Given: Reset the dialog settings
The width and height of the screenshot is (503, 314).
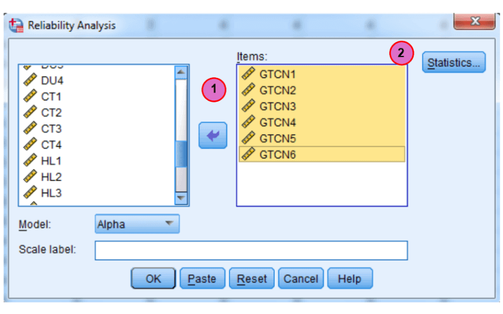Looking at the screenshot, I should 252,278.
